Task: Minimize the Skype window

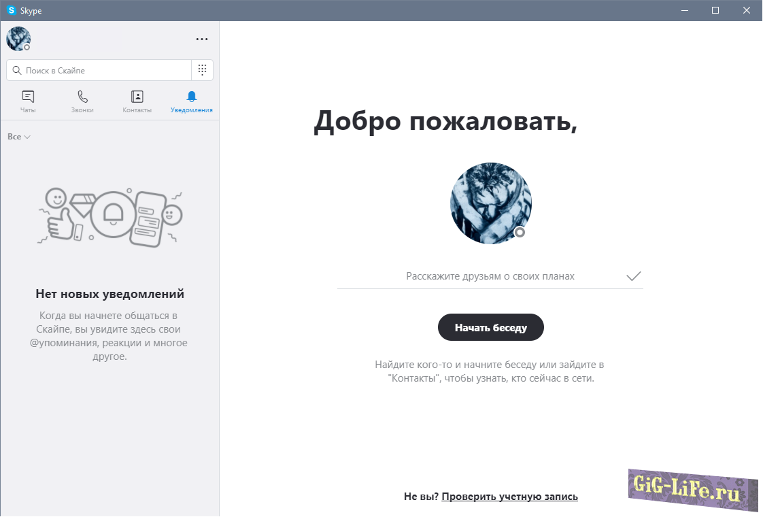Action: (x=684, y=10)
